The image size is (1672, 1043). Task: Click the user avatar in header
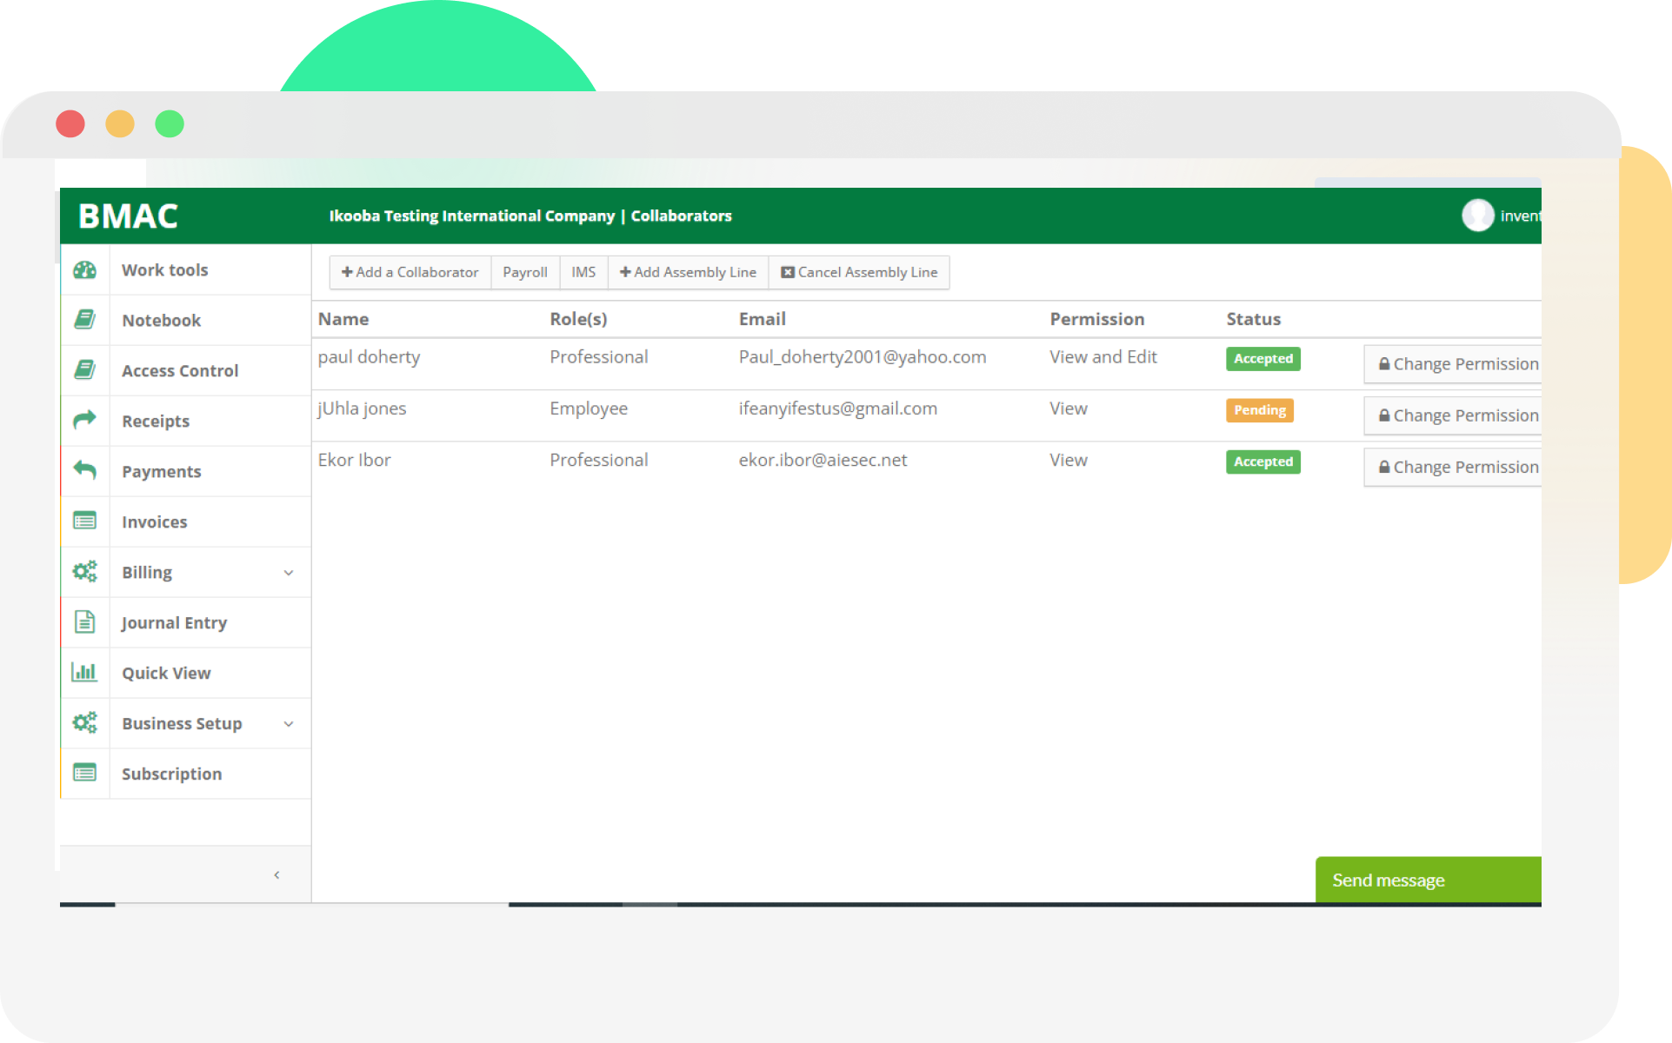1477,216
